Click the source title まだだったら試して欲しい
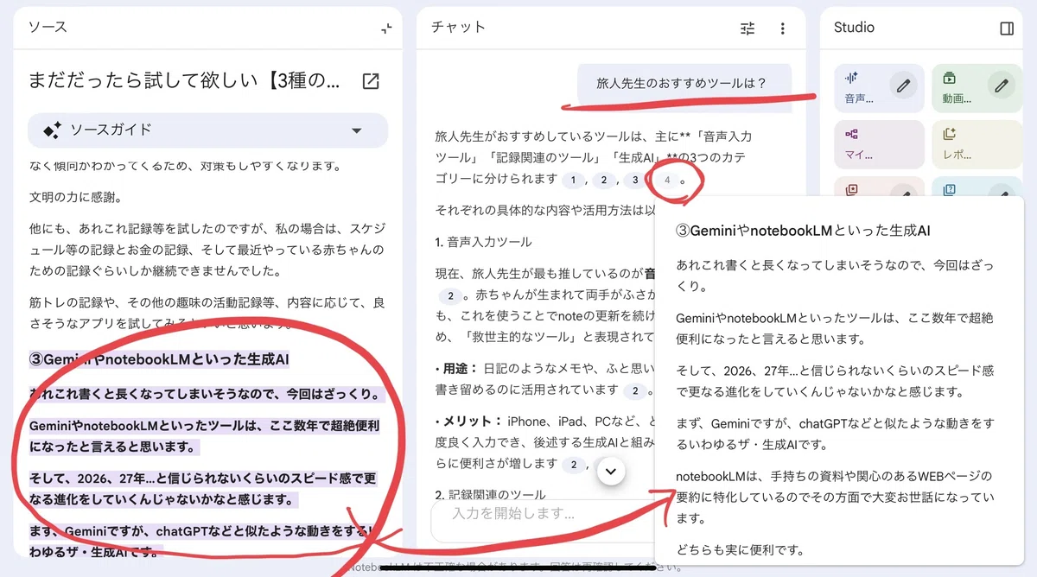The height and width of the screenshot is (577, 1037). (184, 81)
